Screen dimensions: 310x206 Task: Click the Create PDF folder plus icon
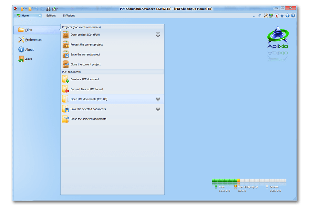point(66,79)
